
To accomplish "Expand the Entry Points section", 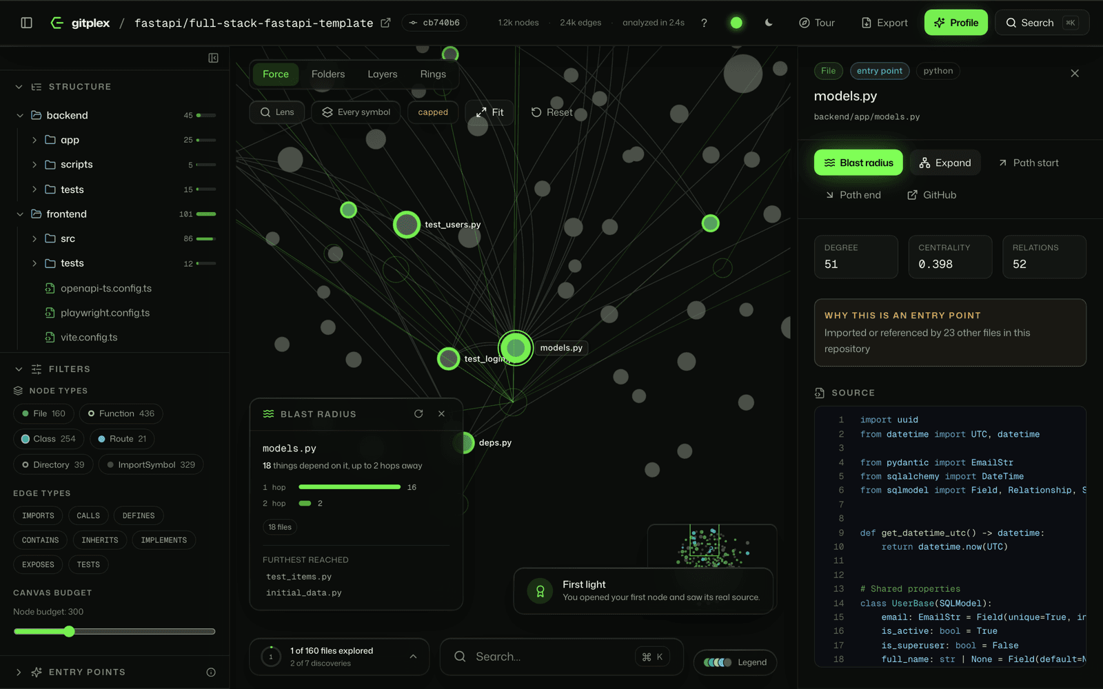I will pyautogui.click(x=19, y=672).
